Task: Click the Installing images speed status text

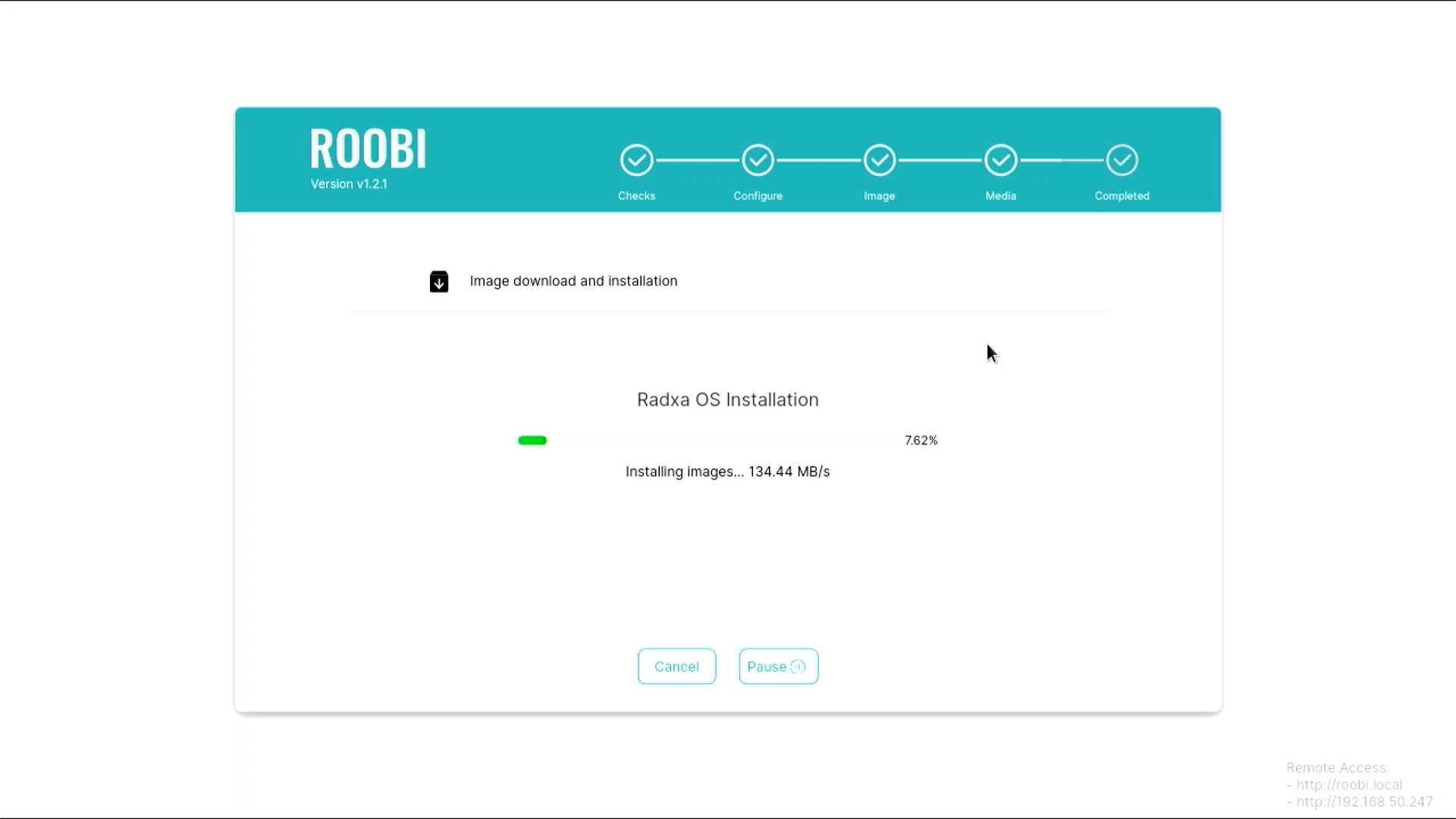Action: pos(727,472)
